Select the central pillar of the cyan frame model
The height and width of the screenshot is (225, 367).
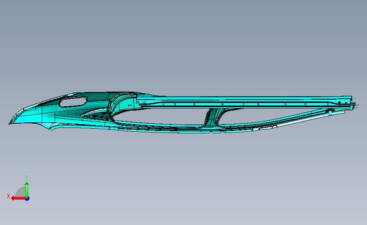click(213, 118)
